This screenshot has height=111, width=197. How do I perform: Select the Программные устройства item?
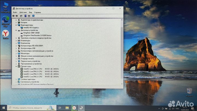click(x=31, y=64)
